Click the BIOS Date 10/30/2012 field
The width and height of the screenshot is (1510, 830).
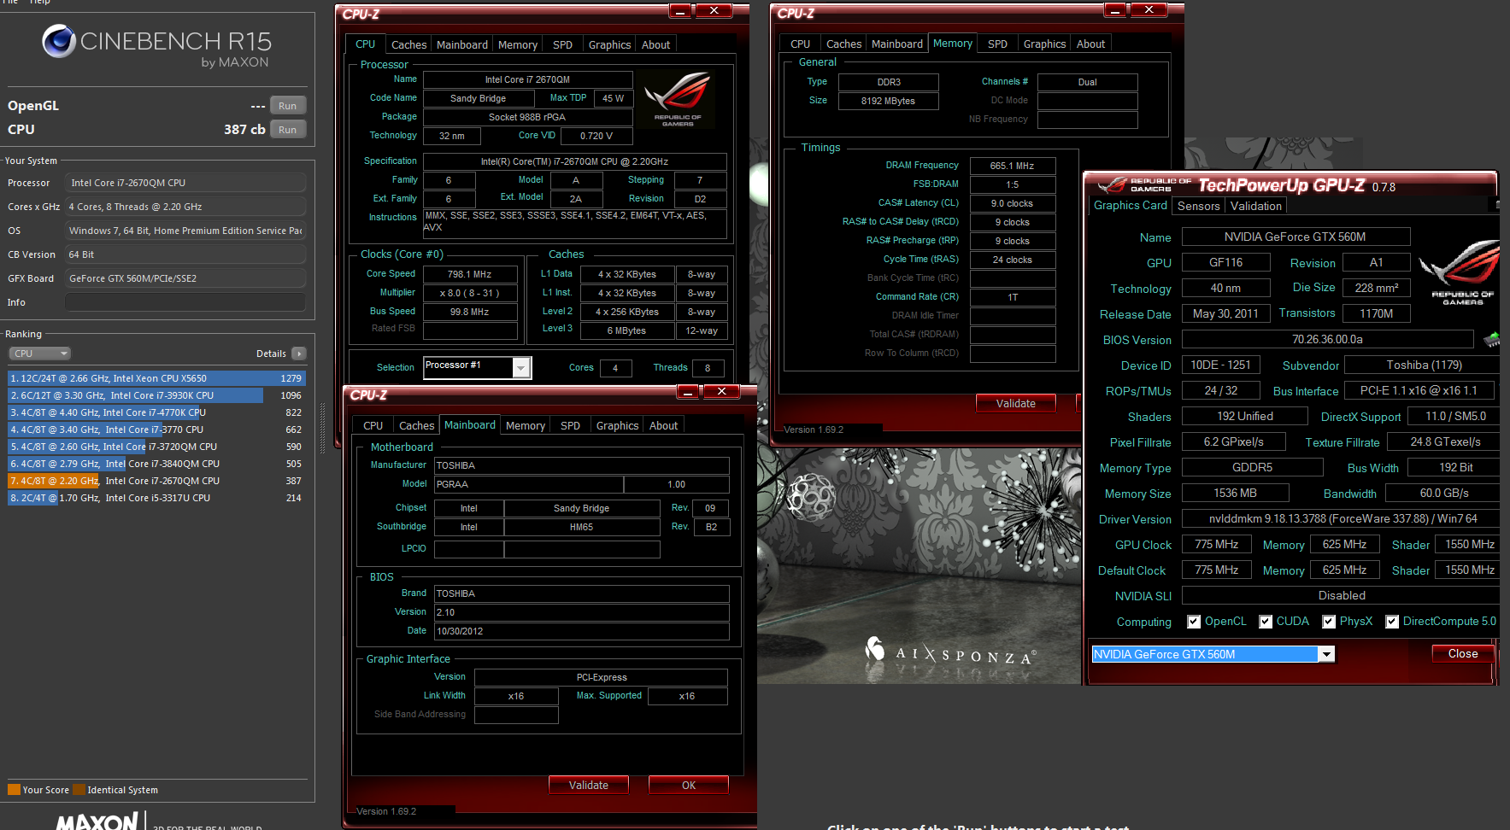tap(581, 631)
